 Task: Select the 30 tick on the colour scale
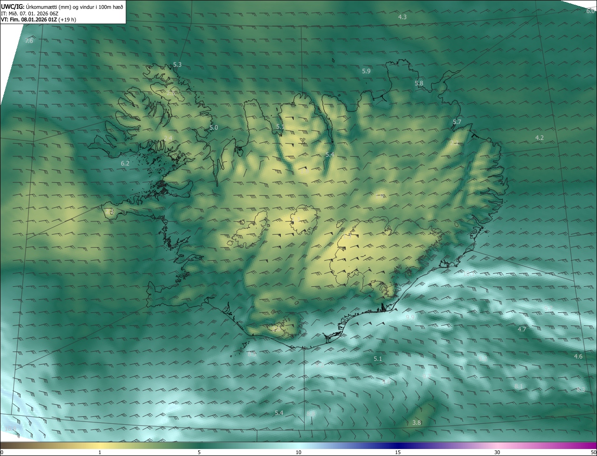coord(497,452)
